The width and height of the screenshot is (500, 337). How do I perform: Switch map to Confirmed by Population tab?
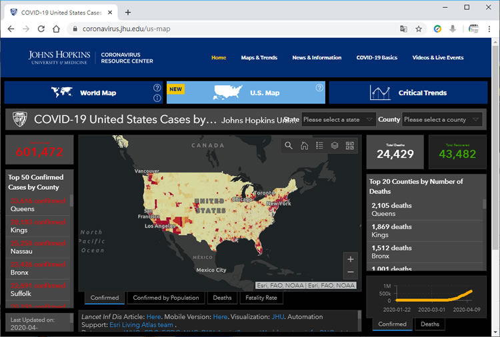(166, 298)
